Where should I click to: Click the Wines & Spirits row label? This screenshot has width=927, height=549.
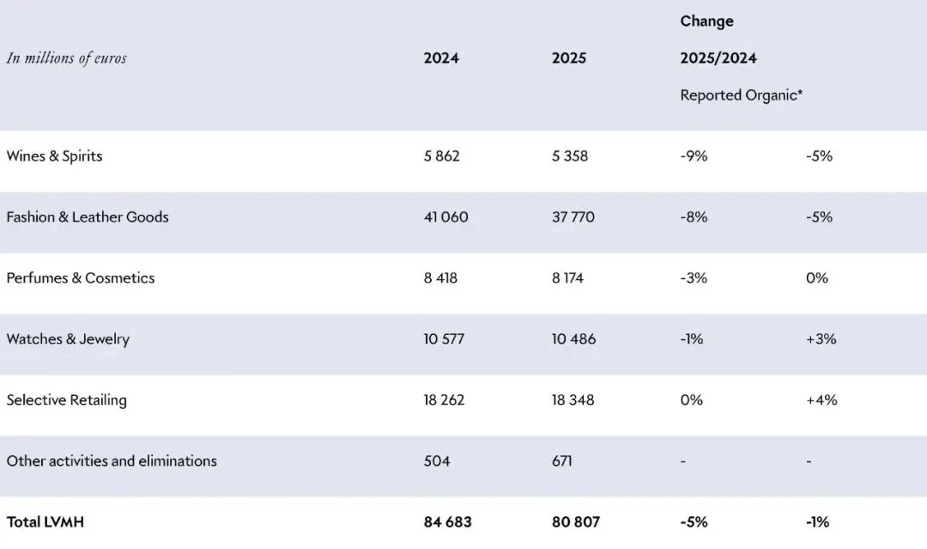[x=54, y=156]
